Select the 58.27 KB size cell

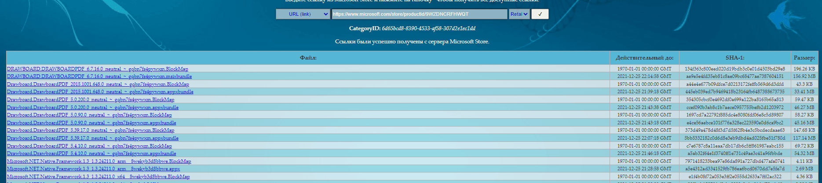coord(804,115)
